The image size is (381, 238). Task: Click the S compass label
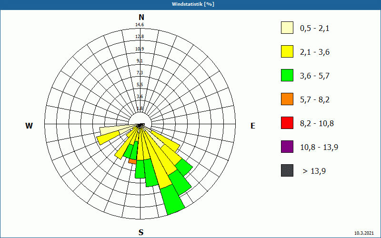coord(141,232)
